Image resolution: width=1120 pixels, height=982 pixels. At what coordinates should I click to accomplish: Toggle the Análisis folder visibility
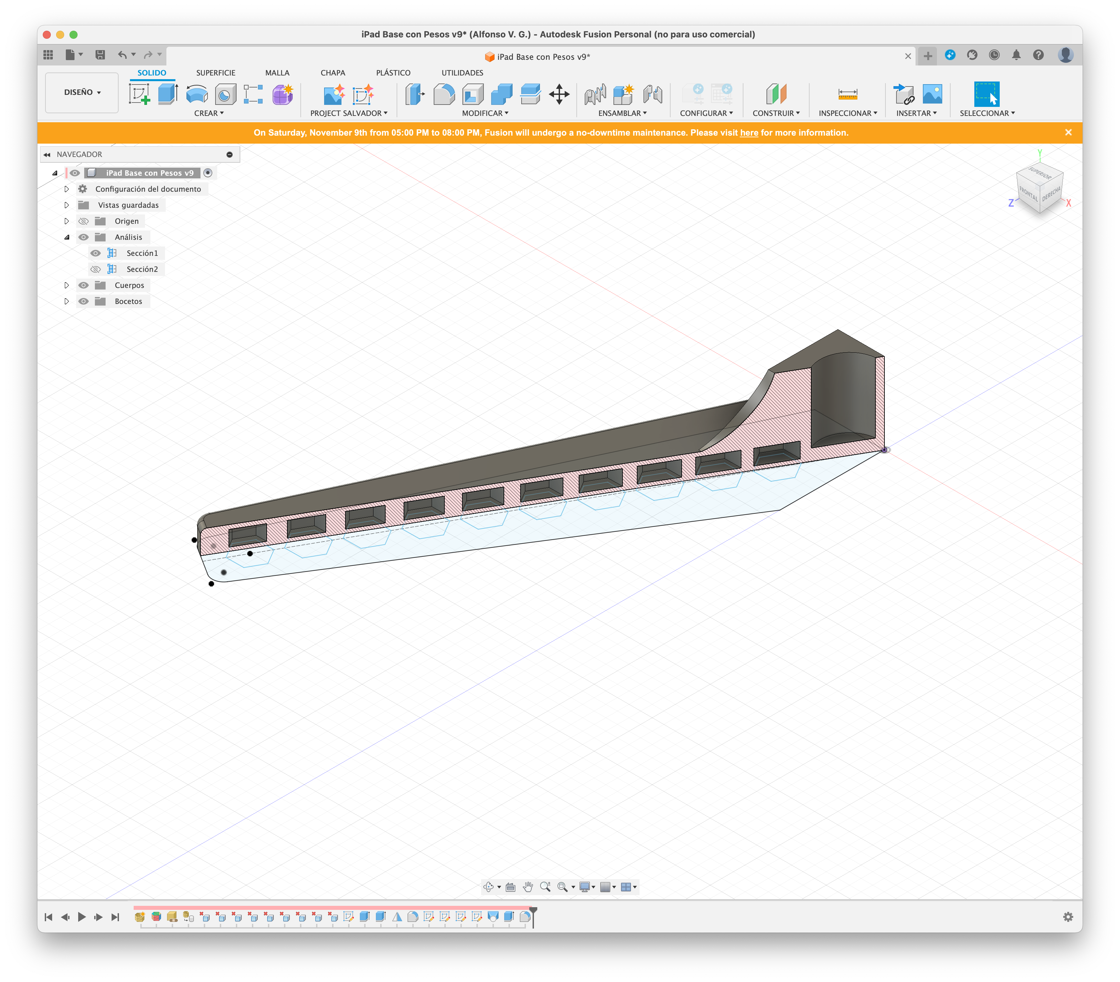83,237
